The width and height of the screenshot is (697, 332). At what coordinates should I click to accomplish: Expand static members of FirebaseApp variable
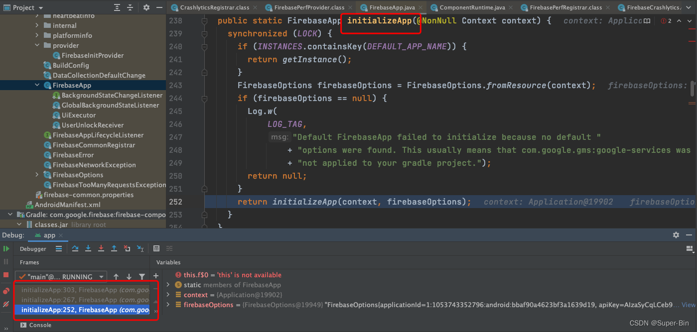(x=168, y=285)
